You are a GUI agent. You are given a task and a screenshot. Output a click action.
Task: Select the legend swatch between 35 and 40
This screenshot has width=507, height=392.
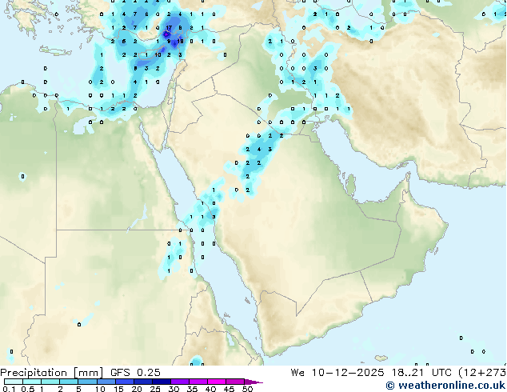point(198,382)
